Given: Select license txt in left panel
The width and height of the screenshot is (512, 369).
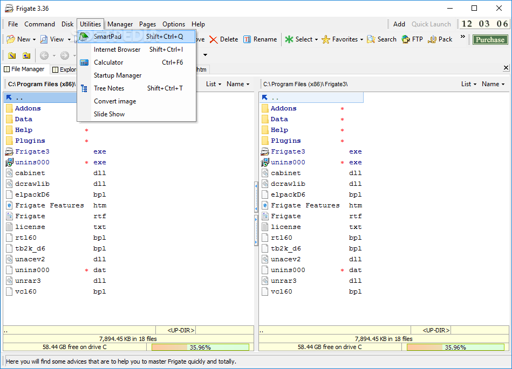Looking at the screenshot, I should click(x=56, y=227).
